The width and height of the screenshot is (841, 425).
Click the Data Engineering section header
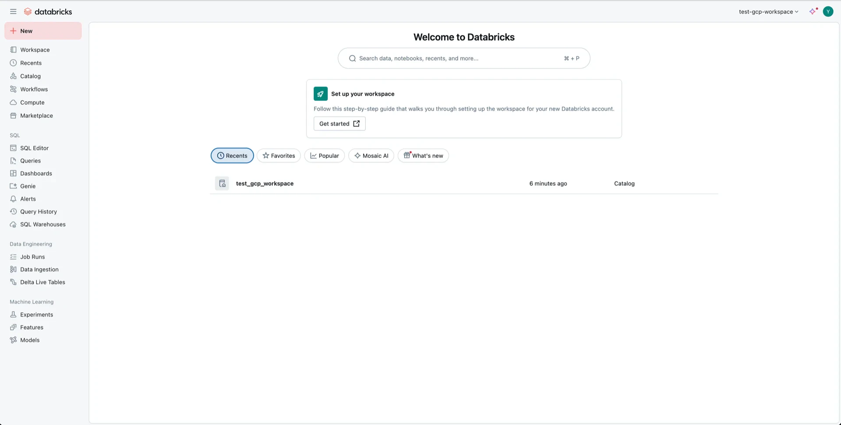point(31,244)
